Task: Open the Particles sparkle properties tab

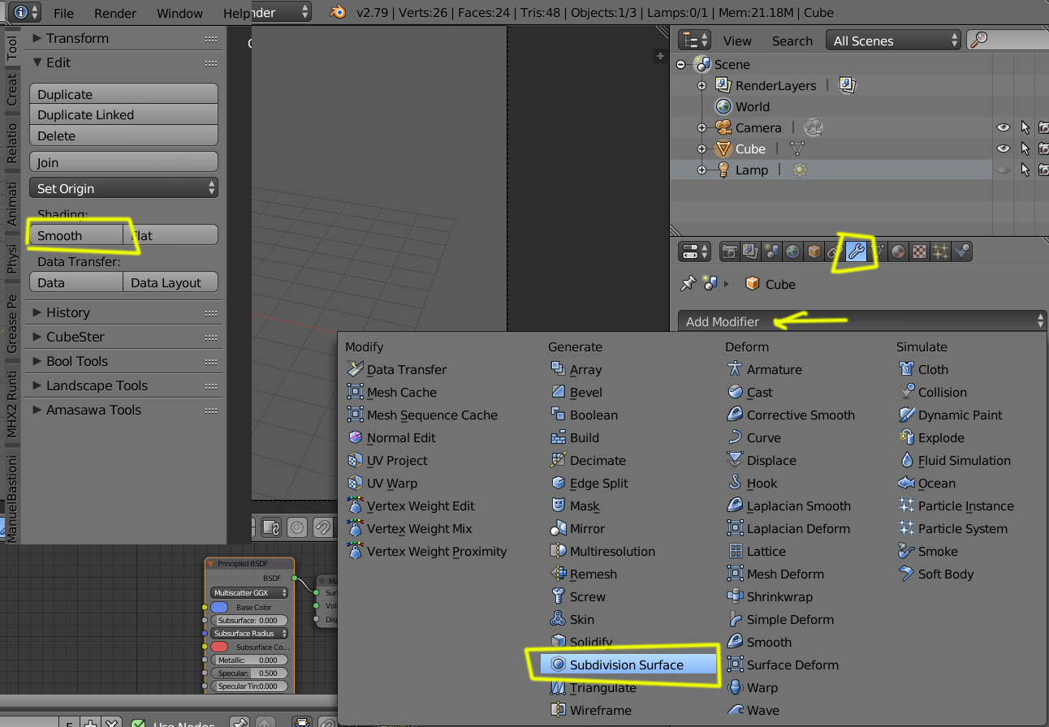Action: pos(941,252)
